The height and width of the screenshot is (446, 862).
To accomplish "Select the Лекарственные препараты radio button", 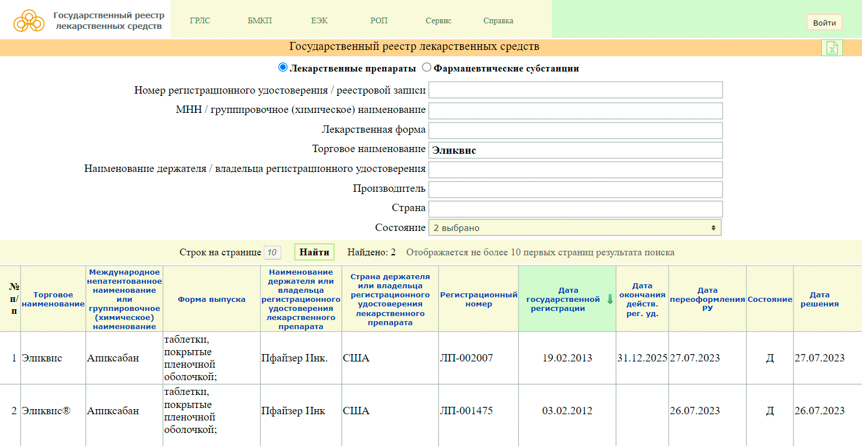I will 283,68.
